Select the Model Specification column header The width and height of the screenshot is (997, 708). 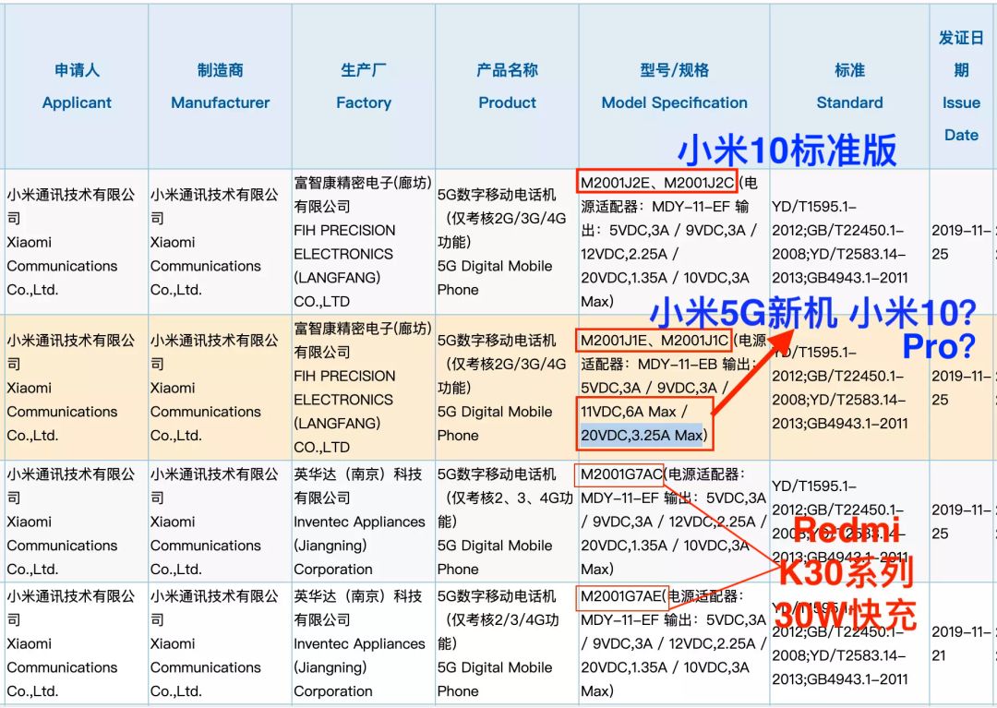click(x=674, y=87)
